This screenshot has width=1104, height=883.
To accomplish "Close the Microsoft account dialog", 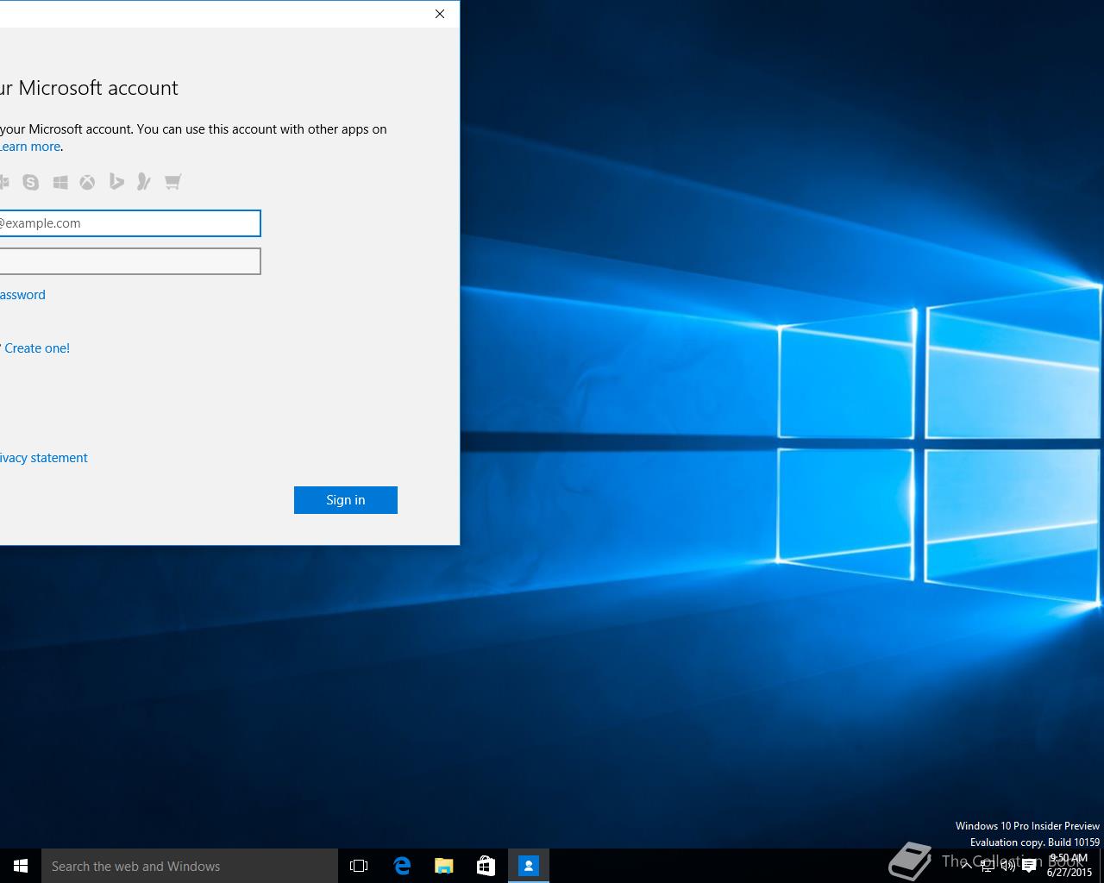I will click(x=440, y=14).
